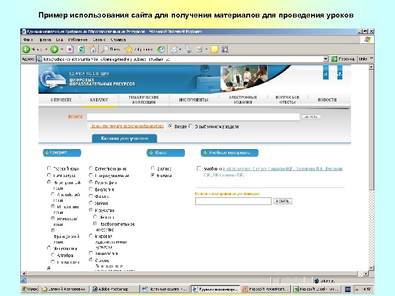Select the Везде search scope radio
Viewport: 395px width, 296px height.
(x=171, y=126)
